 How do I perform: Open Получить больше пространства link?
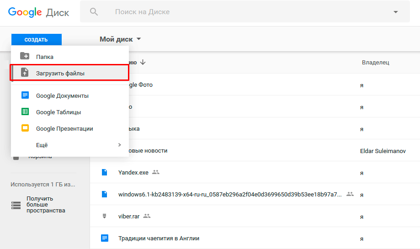coord(46,205)
